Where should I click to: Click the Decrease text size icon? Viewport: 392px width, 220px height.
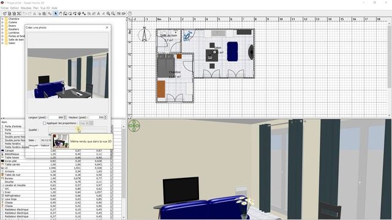coord(94,13)
